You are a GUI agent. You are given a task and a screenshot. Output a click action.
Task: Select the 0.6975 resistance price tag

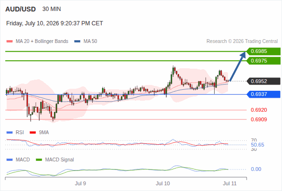point(264,61)
